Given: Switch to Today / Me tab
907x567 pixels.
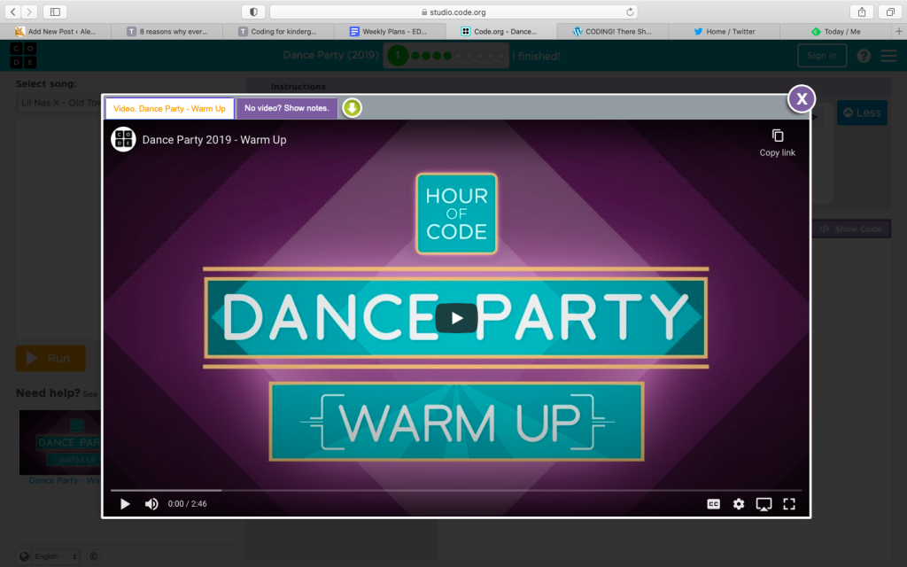Looking at the screenshot, I should click(x=836, y=31).
